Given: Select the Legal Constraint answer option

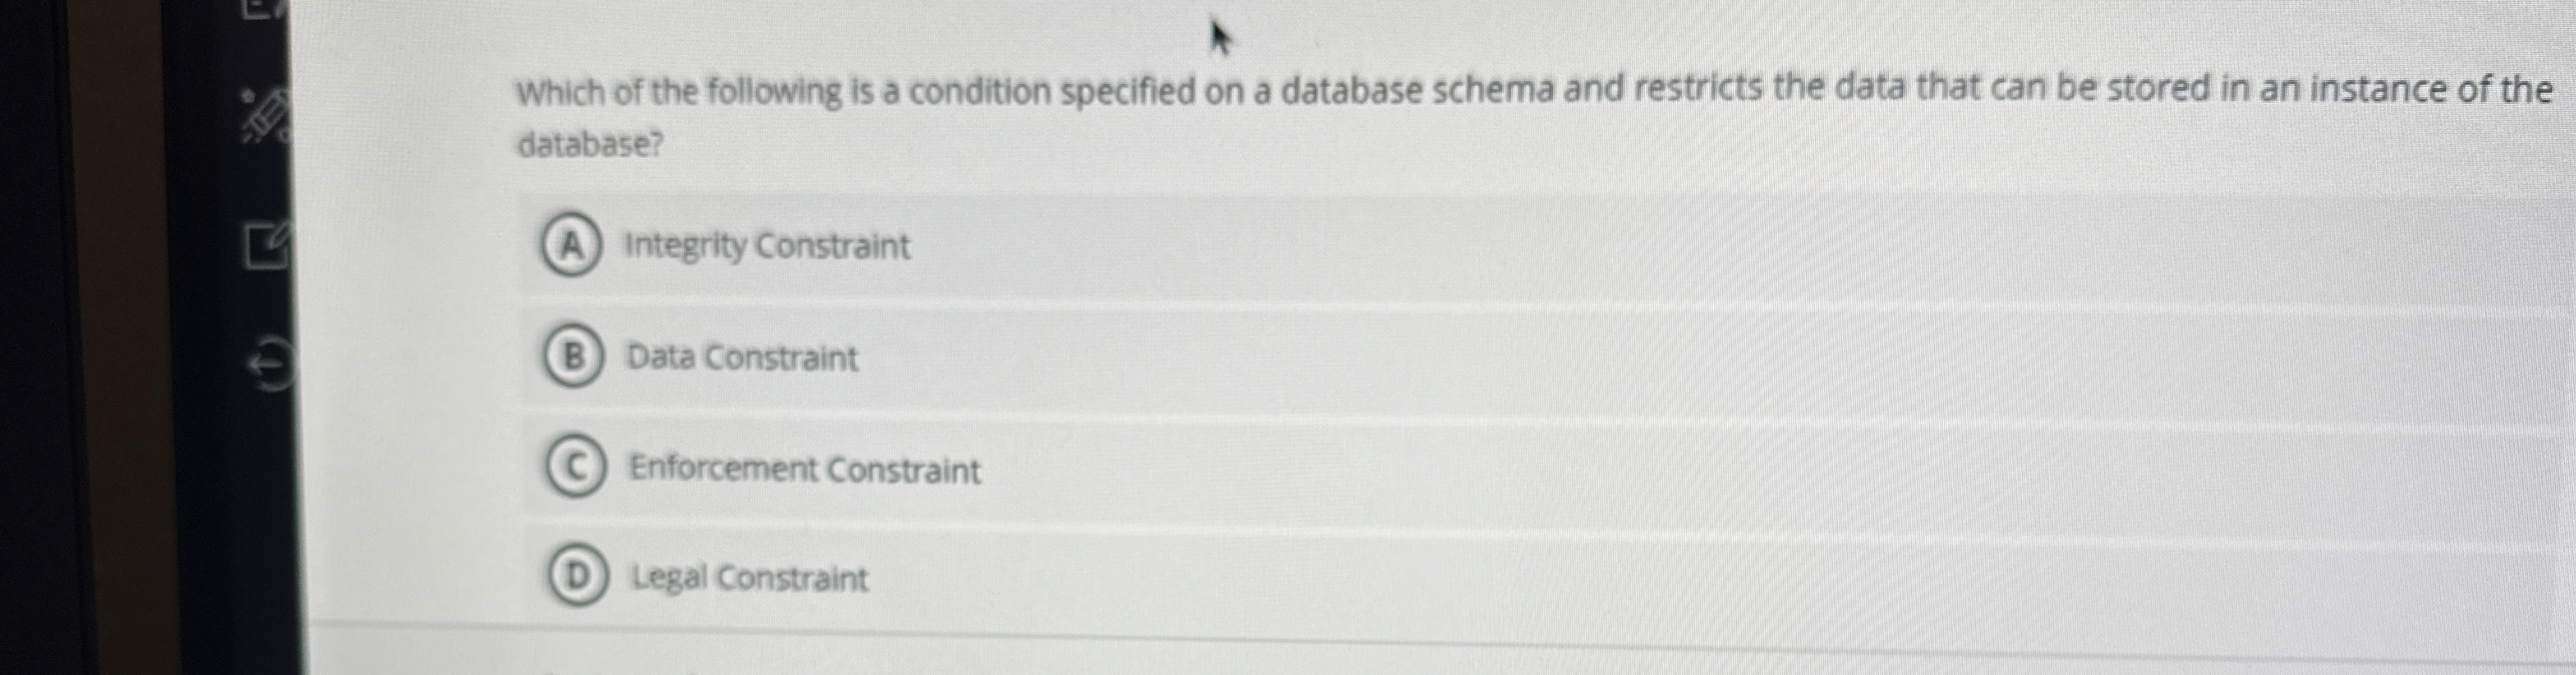Looking at the screenshot, I should (x=749, y=578).
